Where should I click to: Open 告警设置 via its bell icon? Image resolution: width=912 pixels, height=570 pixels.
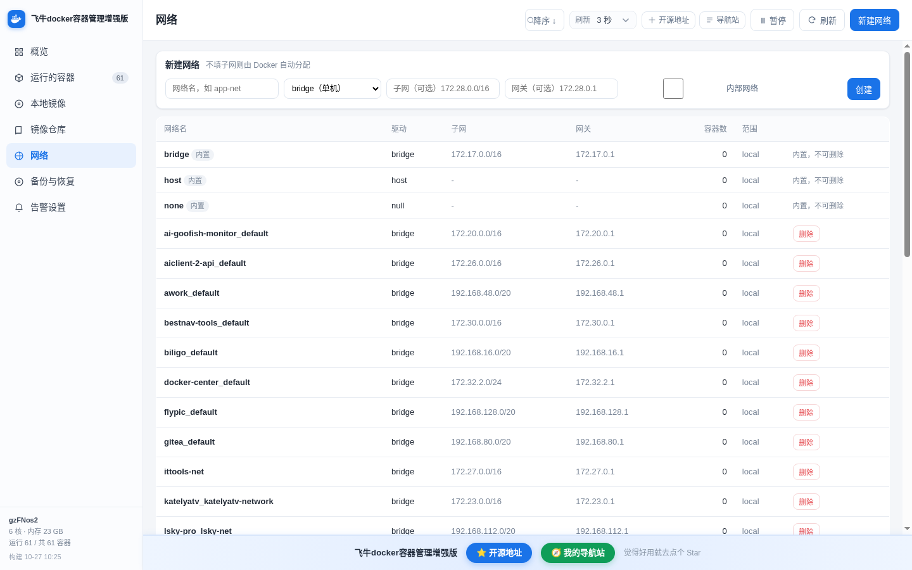click(x=19, y=208)
